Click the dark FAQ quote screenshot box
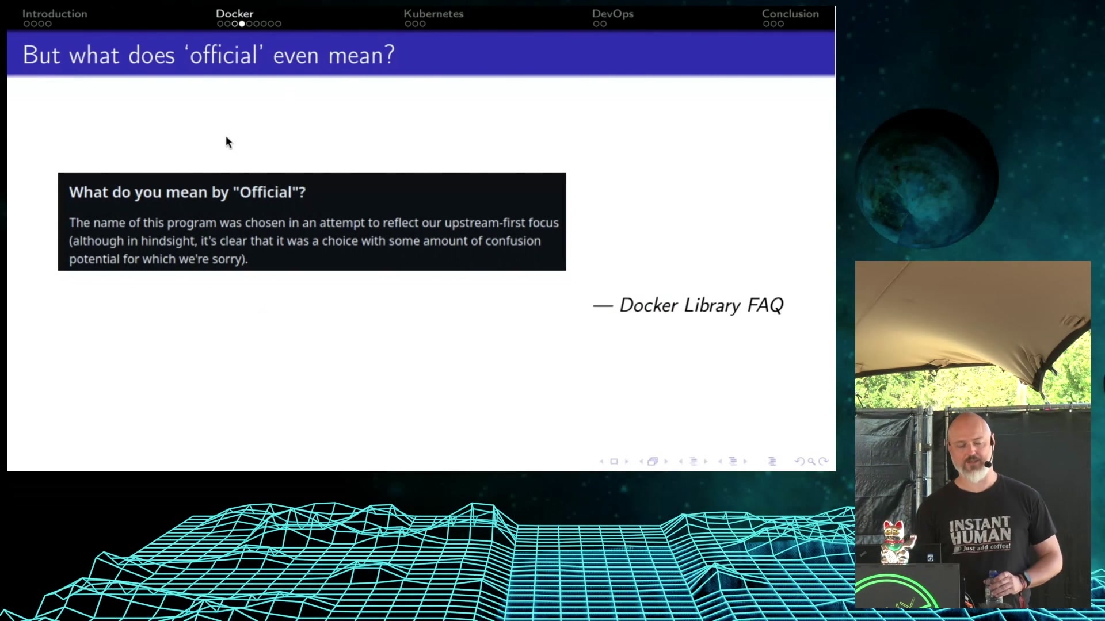Screen dimensions: 1105x621 pos(312,221)
